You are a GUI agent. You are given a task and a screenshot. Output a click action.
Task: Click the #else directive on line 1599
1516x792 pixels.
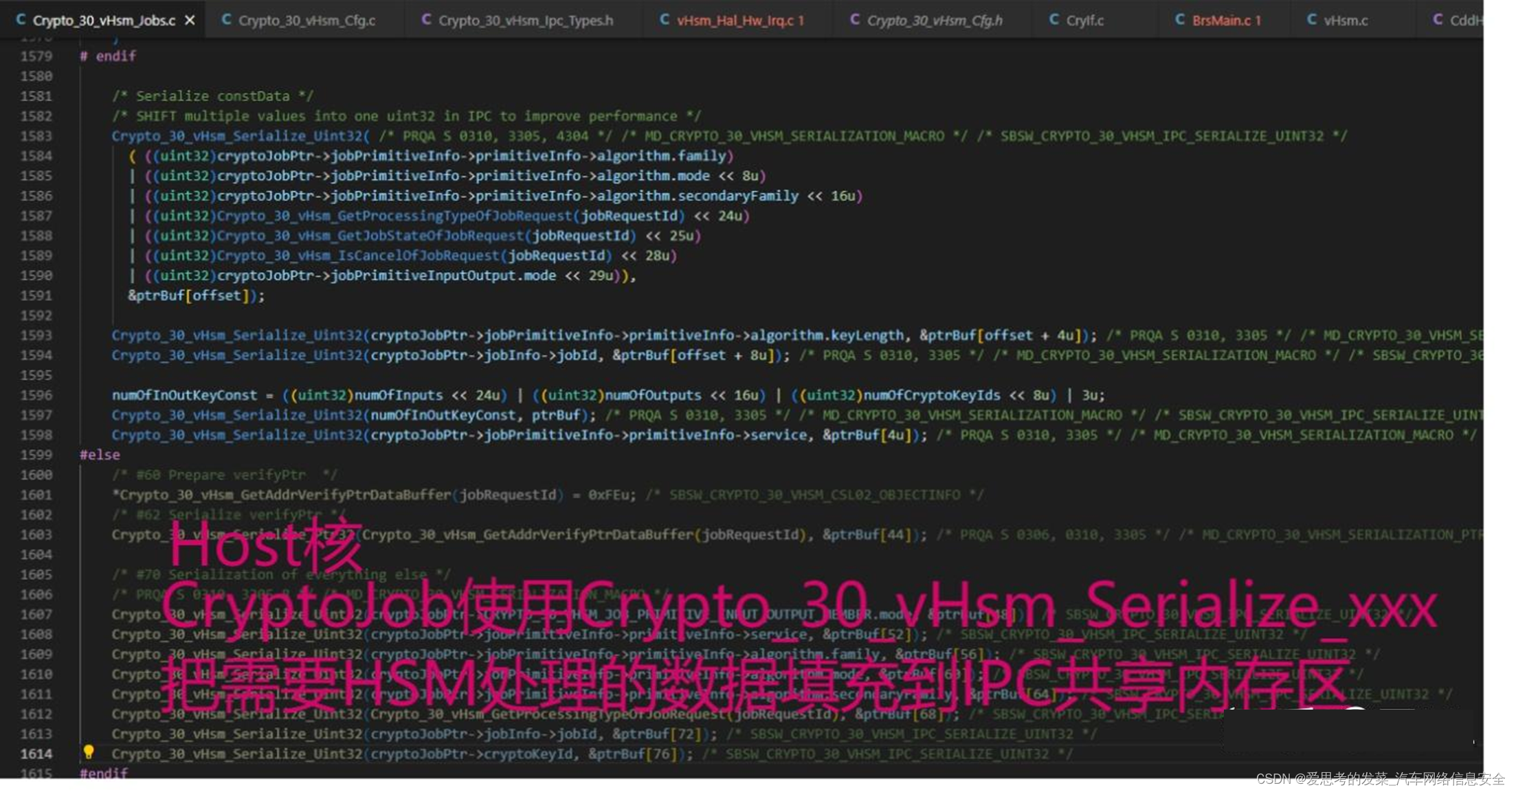click(x=100, y=455)
